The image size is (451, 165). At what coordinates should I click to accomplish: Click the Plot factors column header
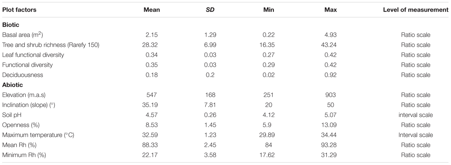pyautogui.click(x=19, y=10)
